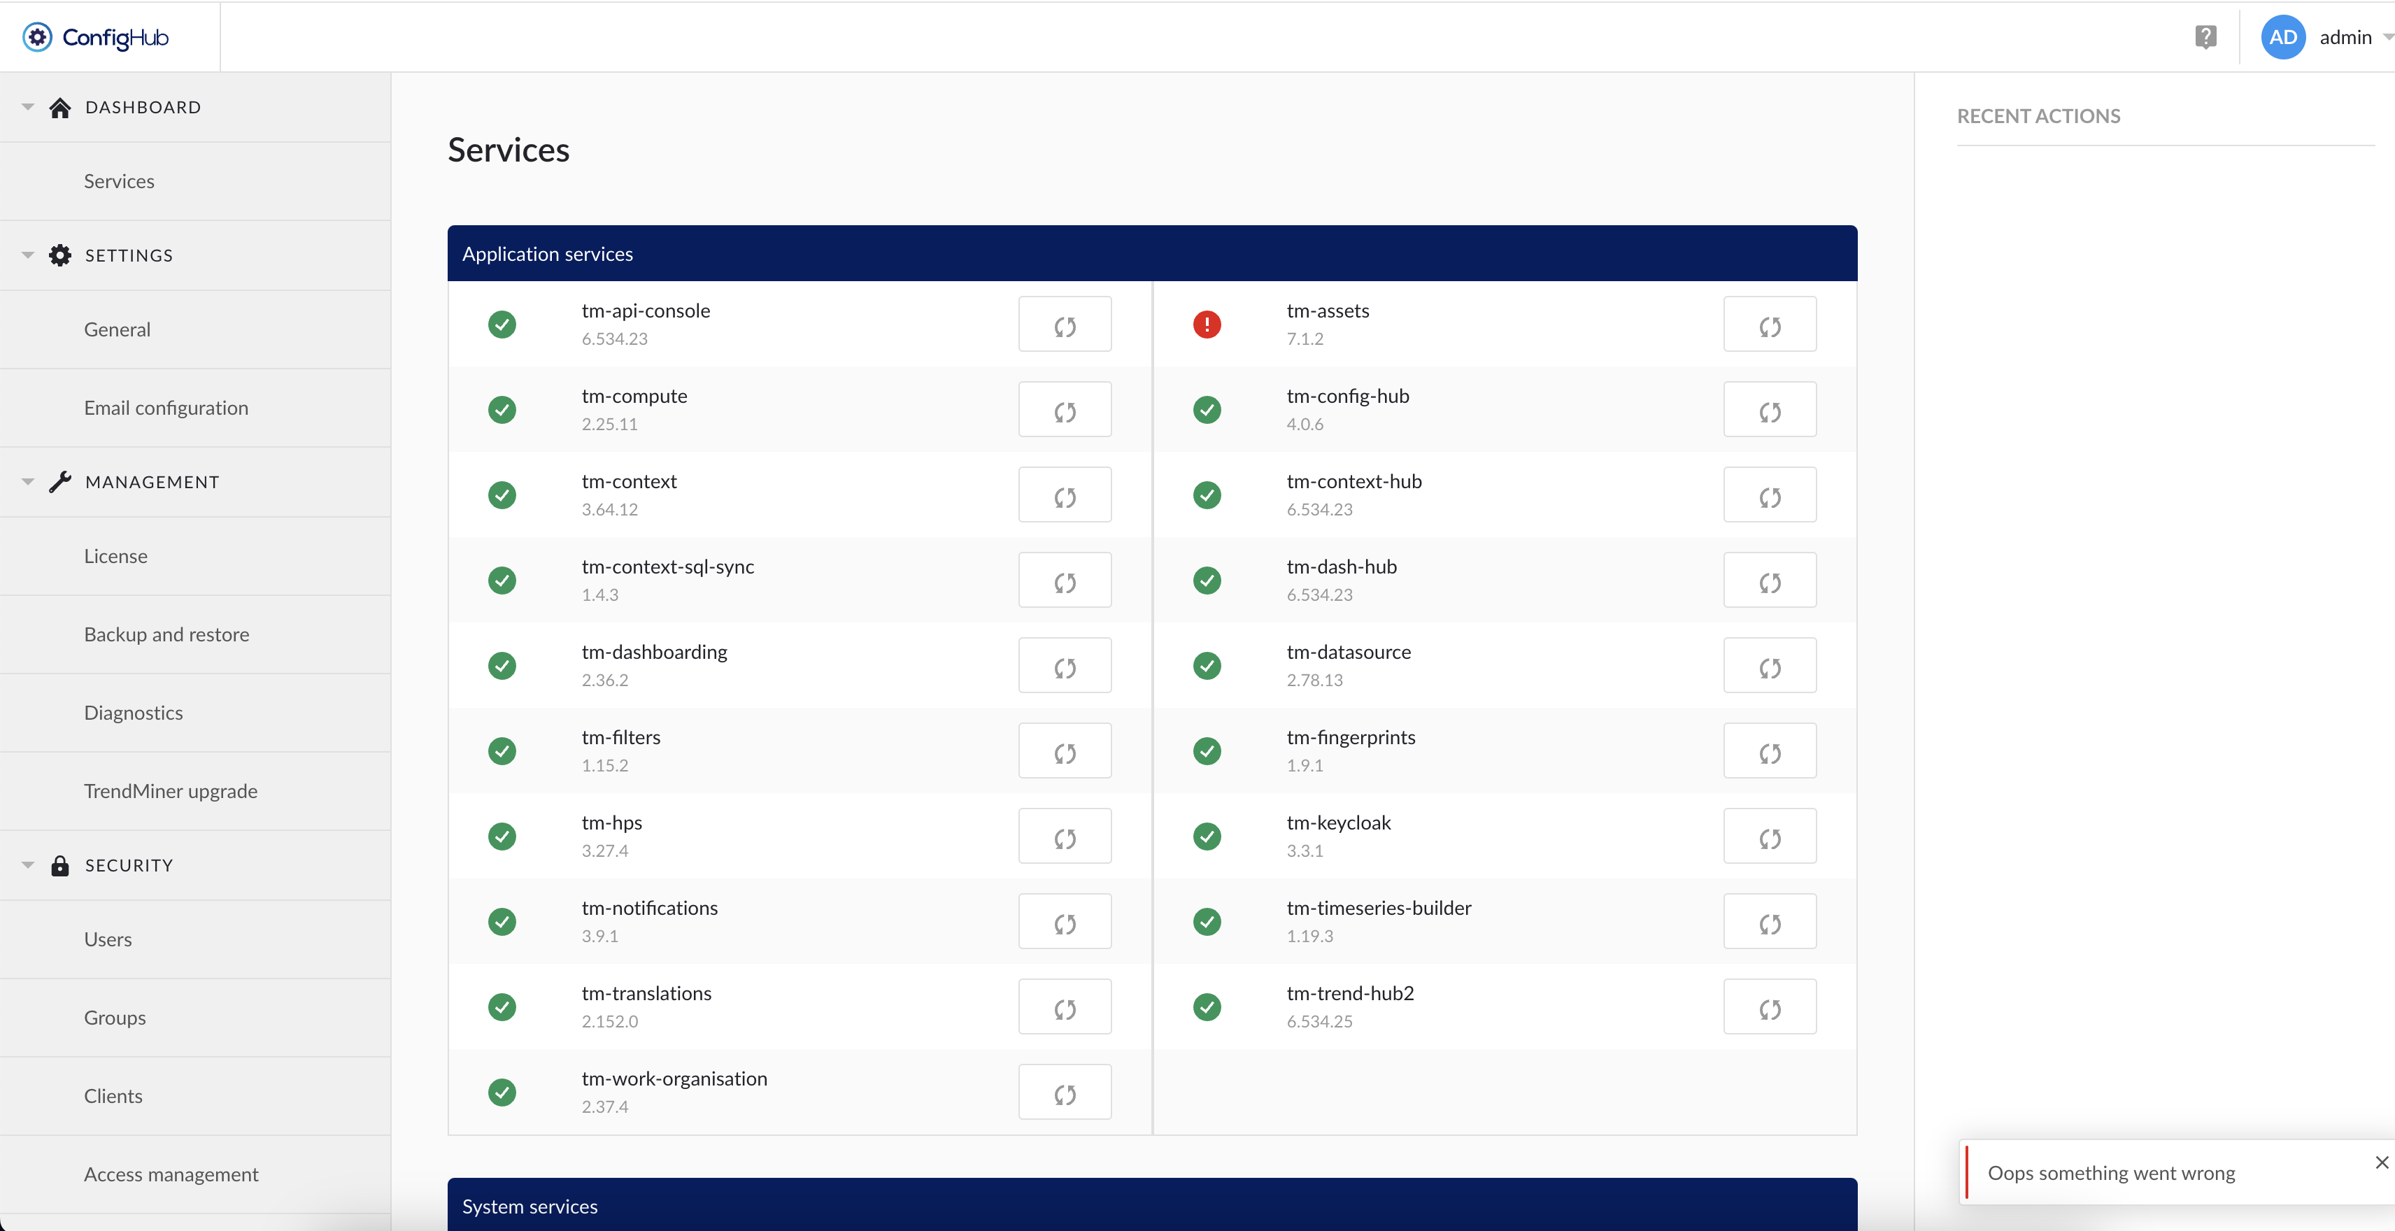Open Backup and restore
Screen dimensions: 2395x1231
(195, 634)
